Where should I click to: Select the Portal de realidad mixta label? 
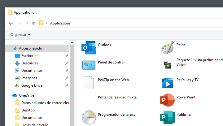pyautogui.click(x=117, y=97)
